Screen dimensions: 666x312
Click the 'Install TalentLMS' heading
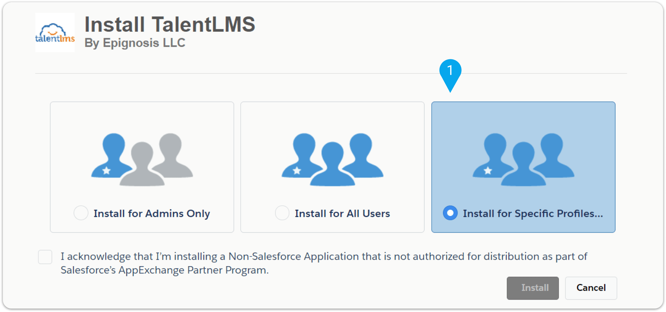170,24
